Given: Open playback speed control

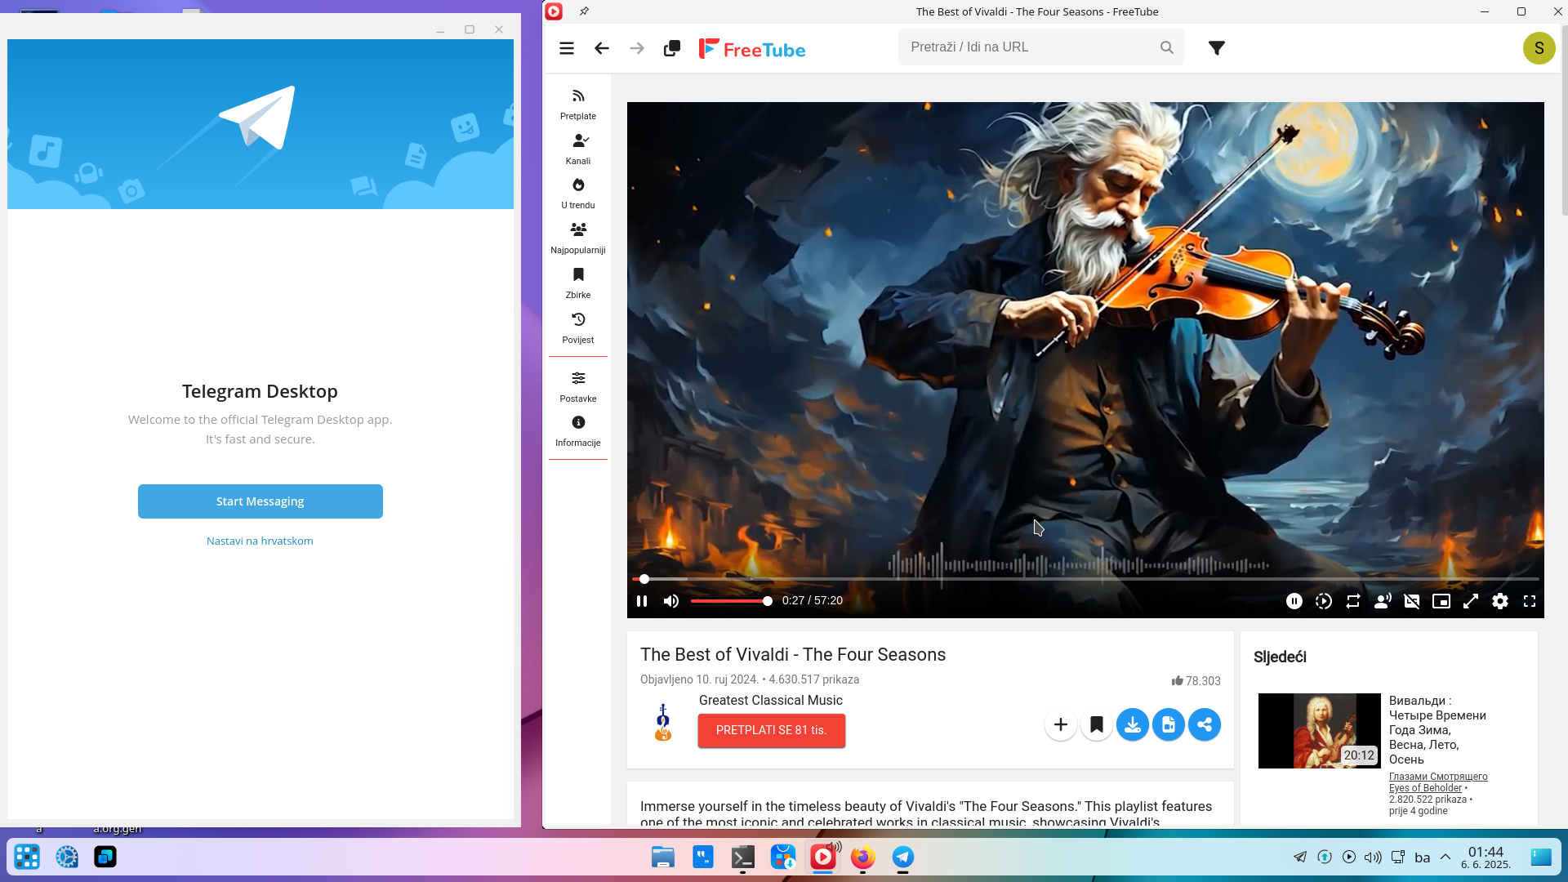Looking at the screenshot, I should click(x=1324, y=601).
